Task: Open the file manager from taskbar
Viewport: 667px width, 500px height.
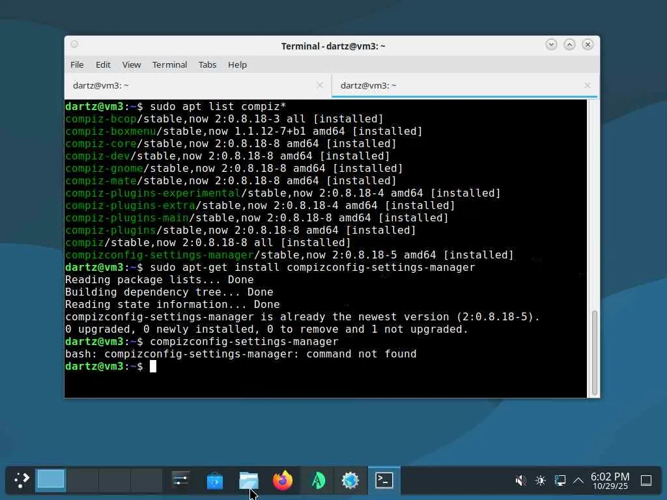Action: [249, 480]
